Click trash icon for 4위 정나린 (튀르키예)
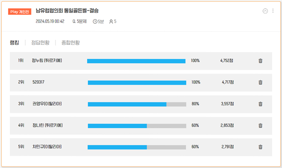Image resolution: width=282 pixels, height=168 pixels. tap(260, 126)
